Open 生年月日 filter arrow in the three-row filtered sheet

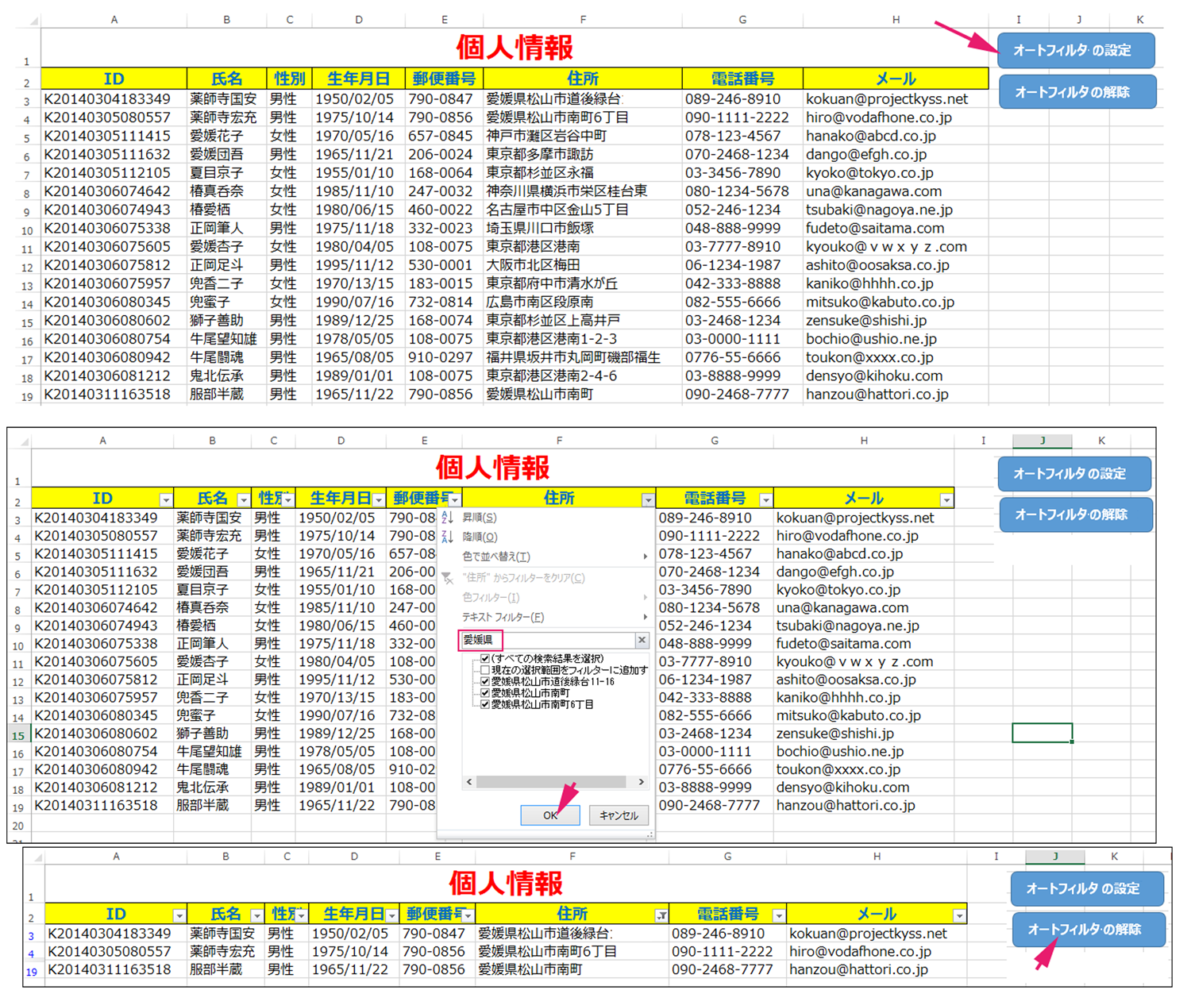[x=392, y=916]
